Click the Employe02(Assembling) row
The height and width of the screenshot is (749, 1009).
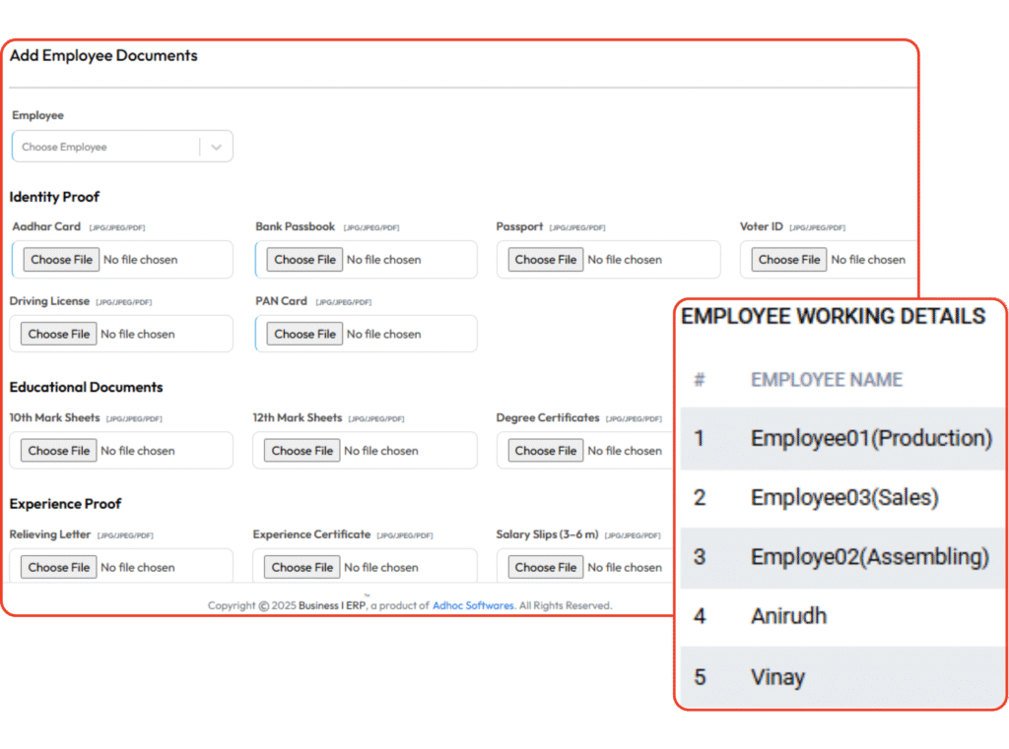(x=869, y=557)
